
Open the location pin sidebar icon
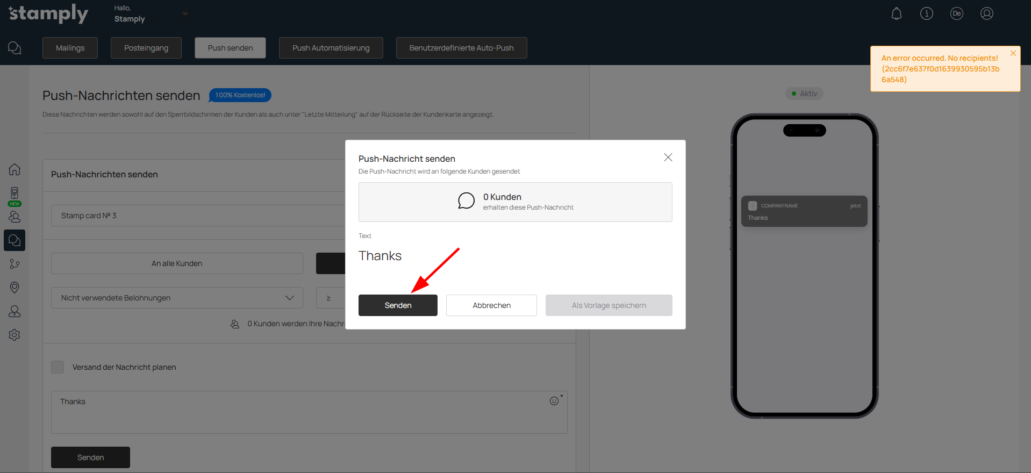click(15, 288)
